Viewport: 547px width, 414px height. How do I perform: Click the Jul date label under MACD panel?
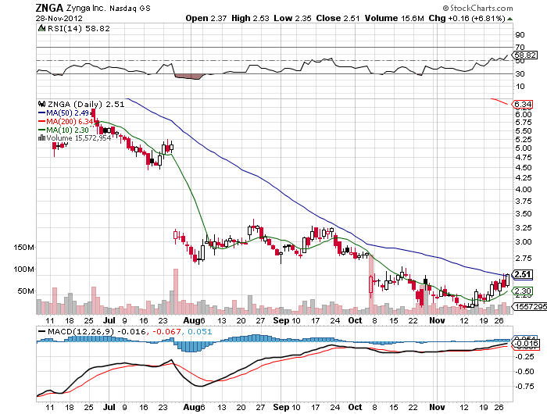(109, 407)
